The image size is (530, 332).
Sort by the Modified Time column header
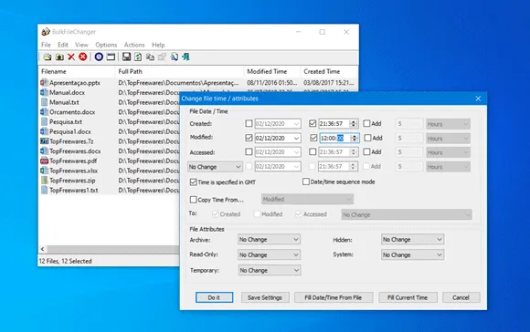coord(271,71)
